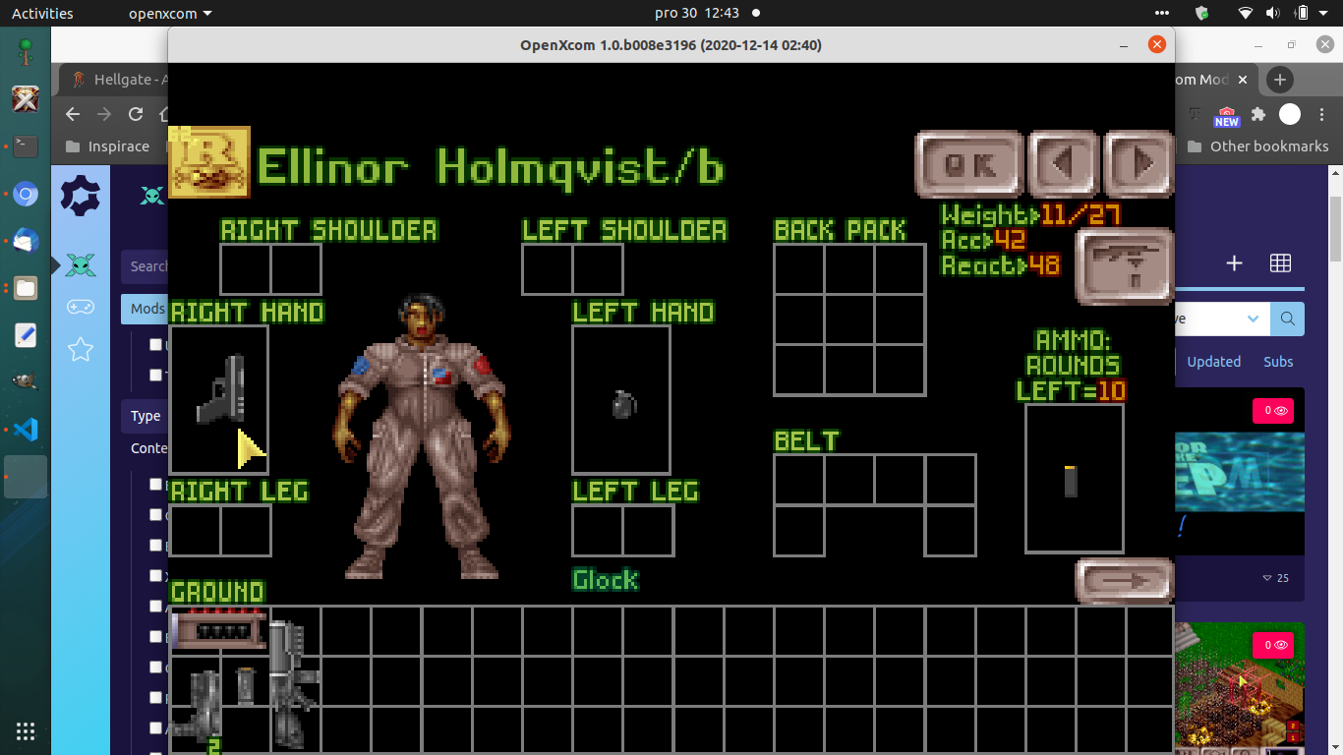The width and height of the screenshot is (1343, 755).
Task: Click the Chrome profile avatar
Action: (x=1290, y=114)
